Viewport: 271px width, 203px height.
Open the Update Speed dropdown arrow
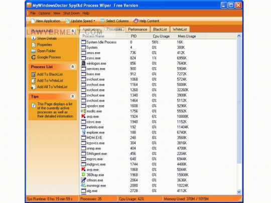click(94, 21)
